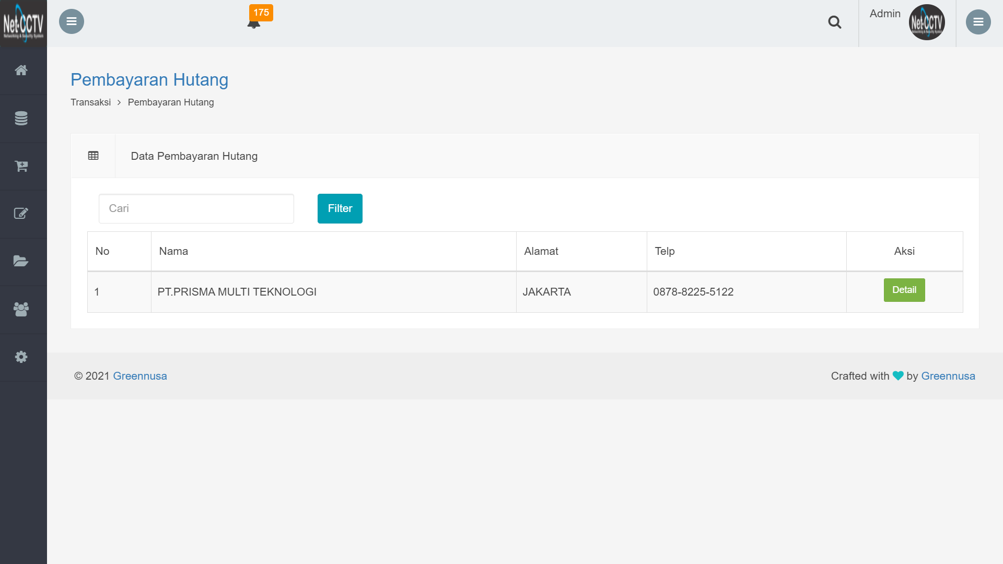Image resolution: width=1003 pixels, height=564 pixels.
Task: Click Transaksi in the breadcrumb
Action: (x=90, y=102)
